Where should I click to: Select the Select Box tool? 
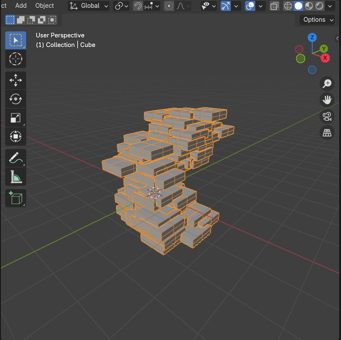tap(16, 40)
